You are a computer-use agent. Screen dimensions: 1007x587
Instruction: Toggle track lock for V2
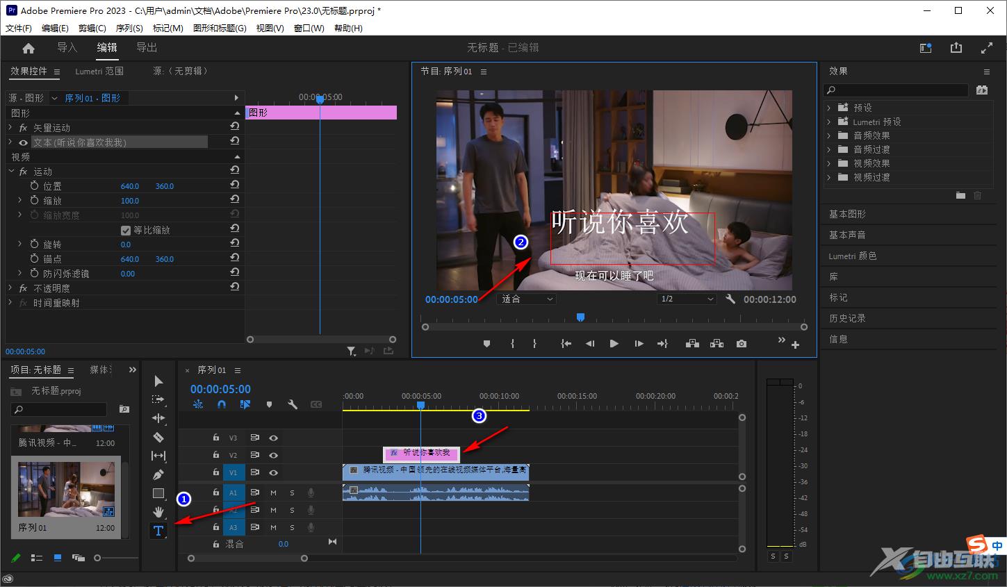coord(216,455)
